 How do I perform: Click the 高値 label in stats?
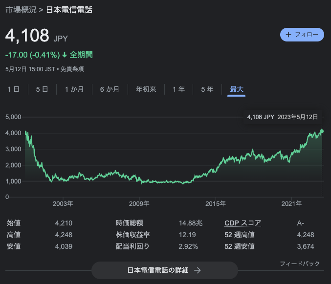click(14, 235)
